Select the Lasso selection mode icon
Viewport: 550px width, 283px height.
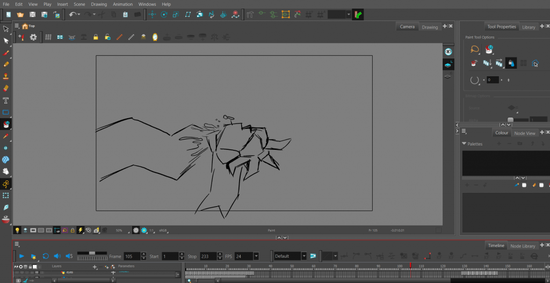click(475, 49)
